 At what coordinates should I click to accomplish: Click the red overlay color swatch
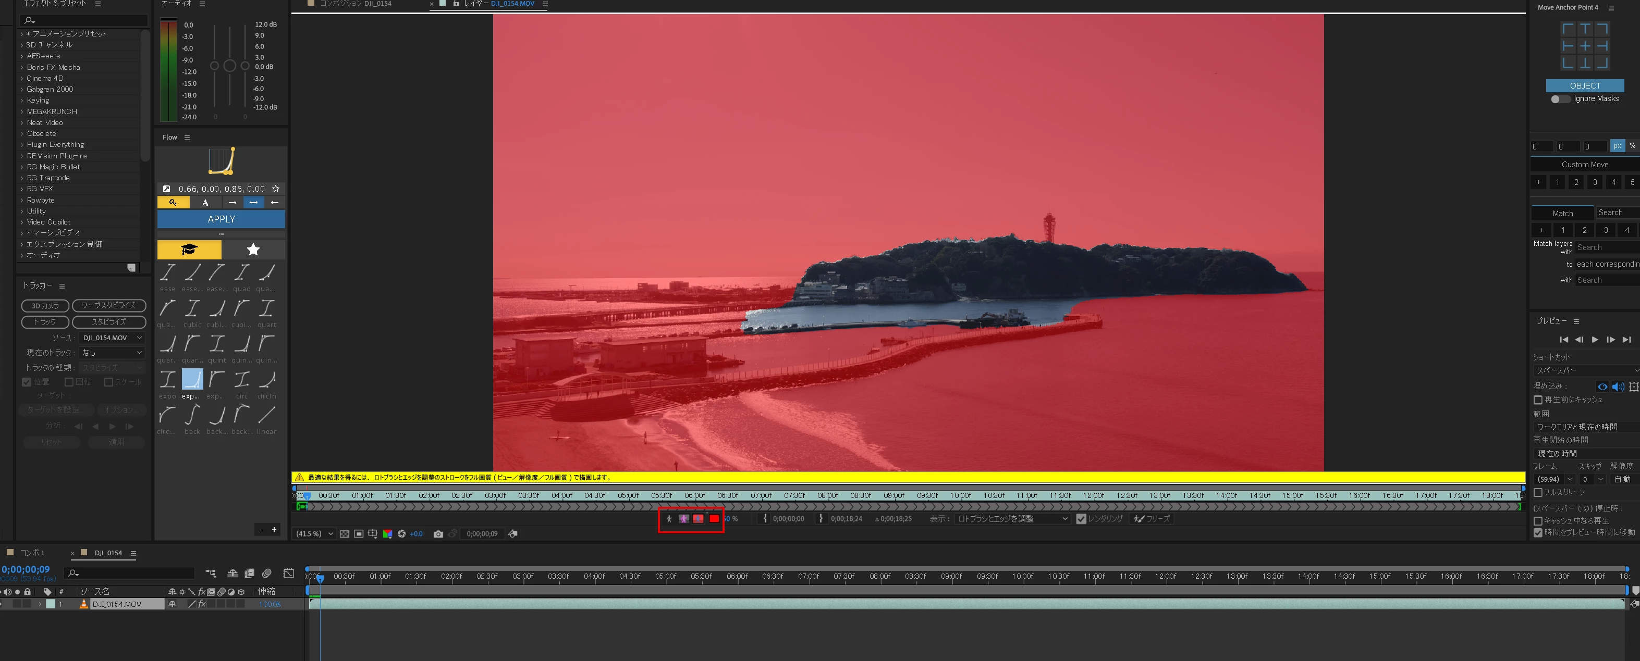point(714,518)
